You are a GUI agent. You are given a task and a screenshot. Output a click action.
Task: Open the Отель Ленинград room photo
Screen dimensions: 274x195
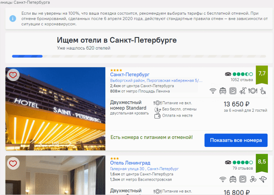(x=55, y=175)
